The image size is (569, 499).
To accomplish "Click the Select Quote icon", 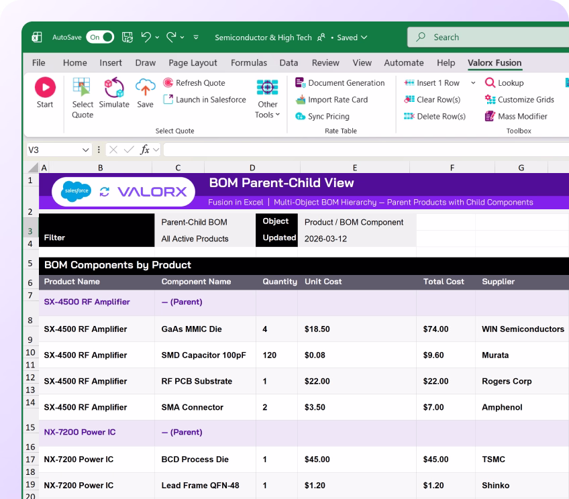I will pyautogui.click(x=82, y=87).
